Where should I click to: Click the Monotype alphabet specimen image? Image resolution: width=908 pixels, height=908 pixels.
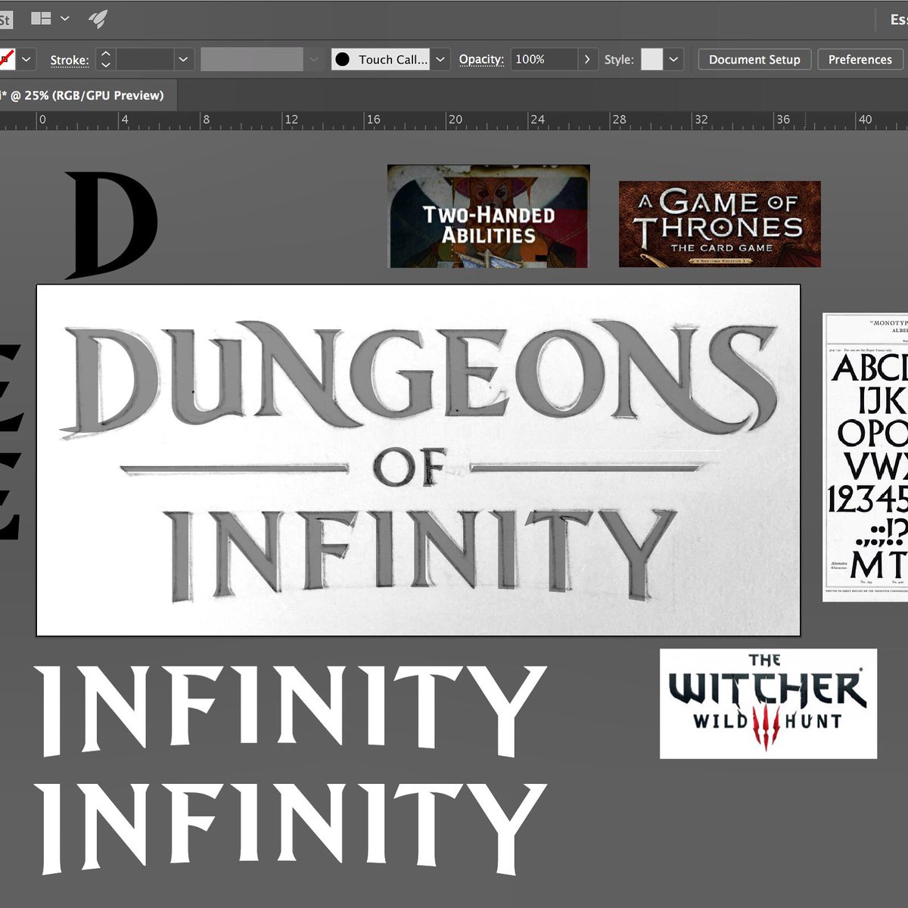[865, 458]
